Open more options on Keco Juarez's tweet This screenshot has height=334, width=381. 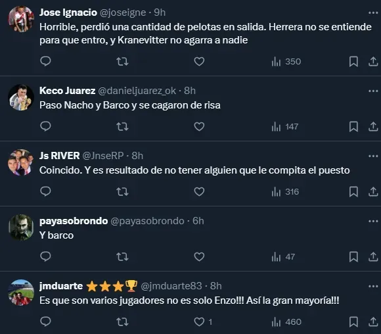373,91
